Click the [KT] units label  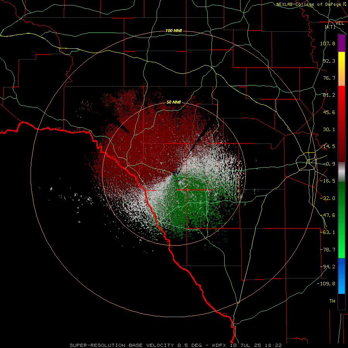pyautogui.click(x=330, y=27)
